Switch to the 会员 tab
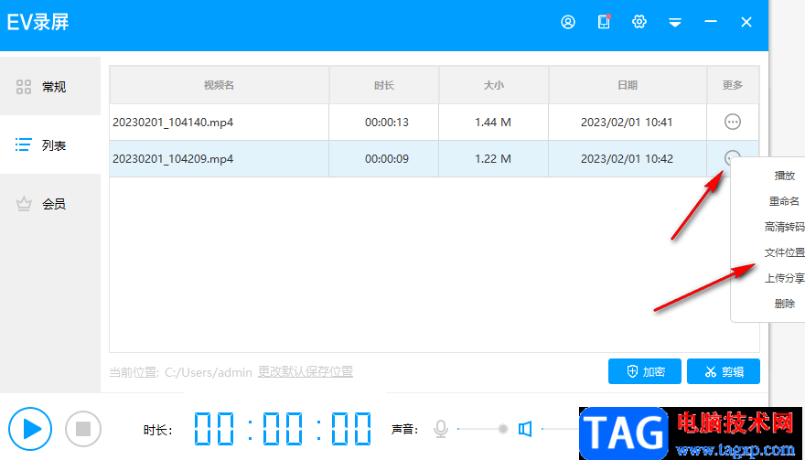Image resolution: width=805 pixels, height=460 pixels. tap(50, 204)
